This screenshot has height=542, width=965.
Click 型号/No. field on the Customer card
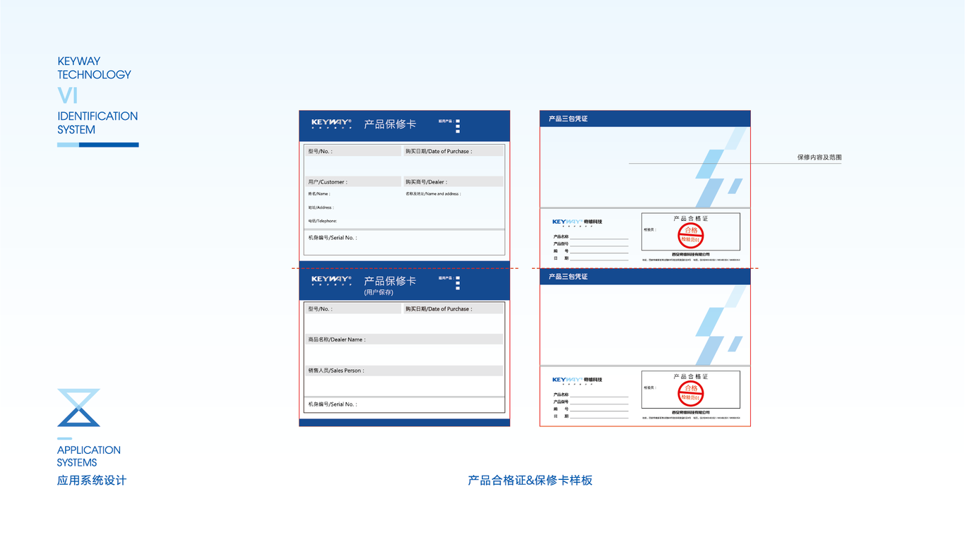point(353,151)
